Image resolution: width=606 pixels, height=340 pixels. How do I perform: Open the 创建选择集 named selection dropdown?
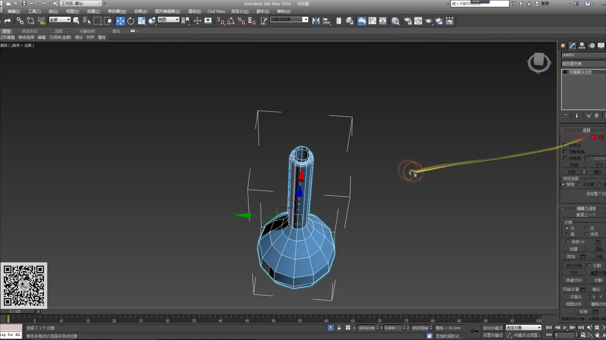point(289,20)
